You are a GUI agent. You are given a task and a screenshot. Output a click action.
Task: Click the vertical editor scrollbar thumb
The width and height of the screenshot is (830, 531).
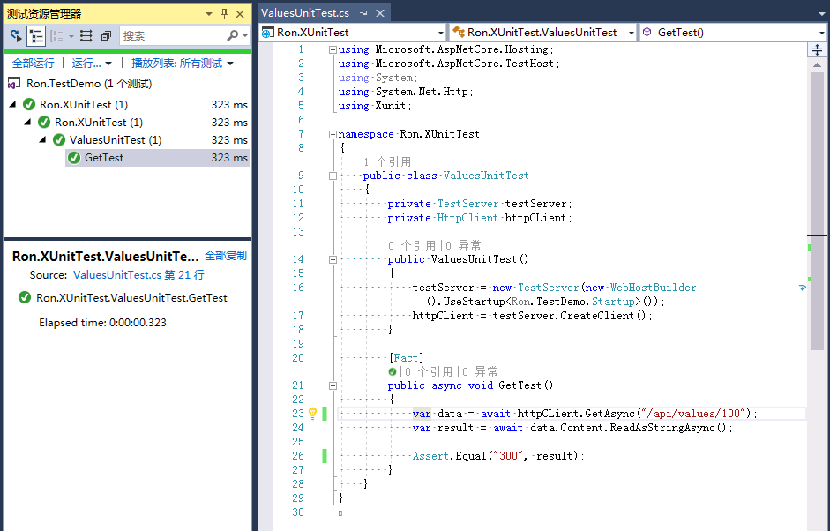pos(818,212)
